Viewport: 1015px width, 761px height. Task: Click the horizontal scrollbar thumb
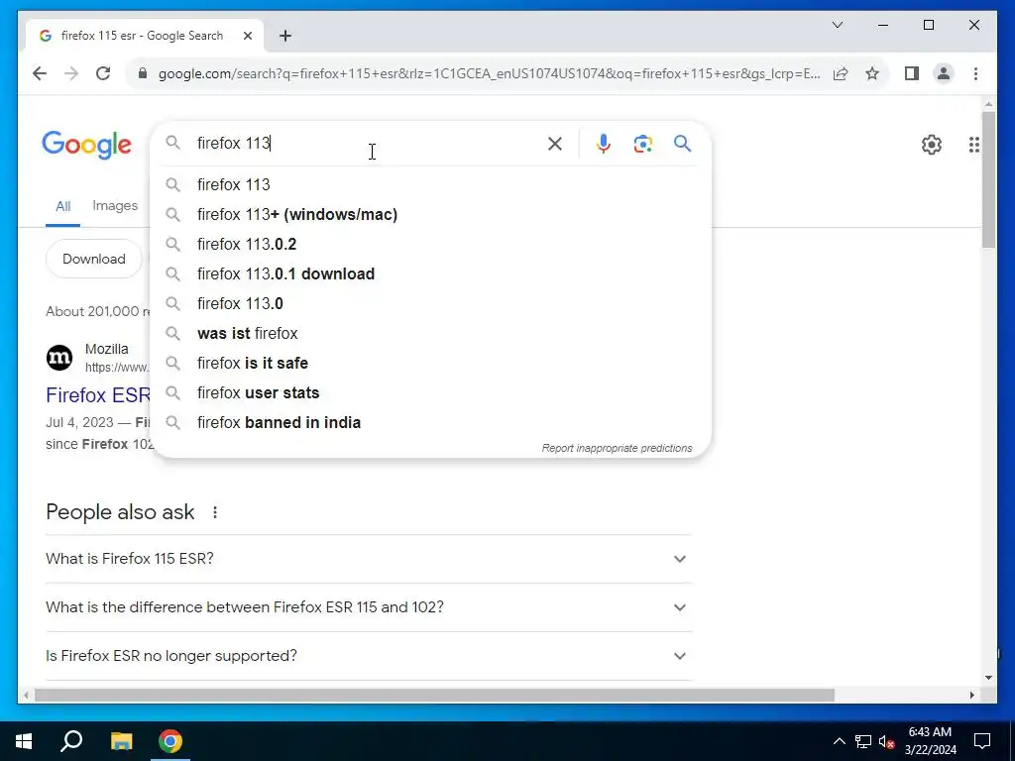[434, 695]
